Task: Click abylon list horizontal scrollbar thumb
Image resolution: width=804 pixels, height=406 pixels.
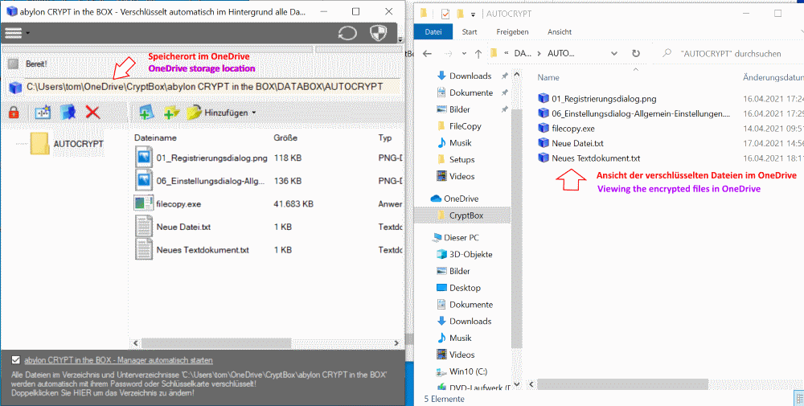Action: pos(216,343)
